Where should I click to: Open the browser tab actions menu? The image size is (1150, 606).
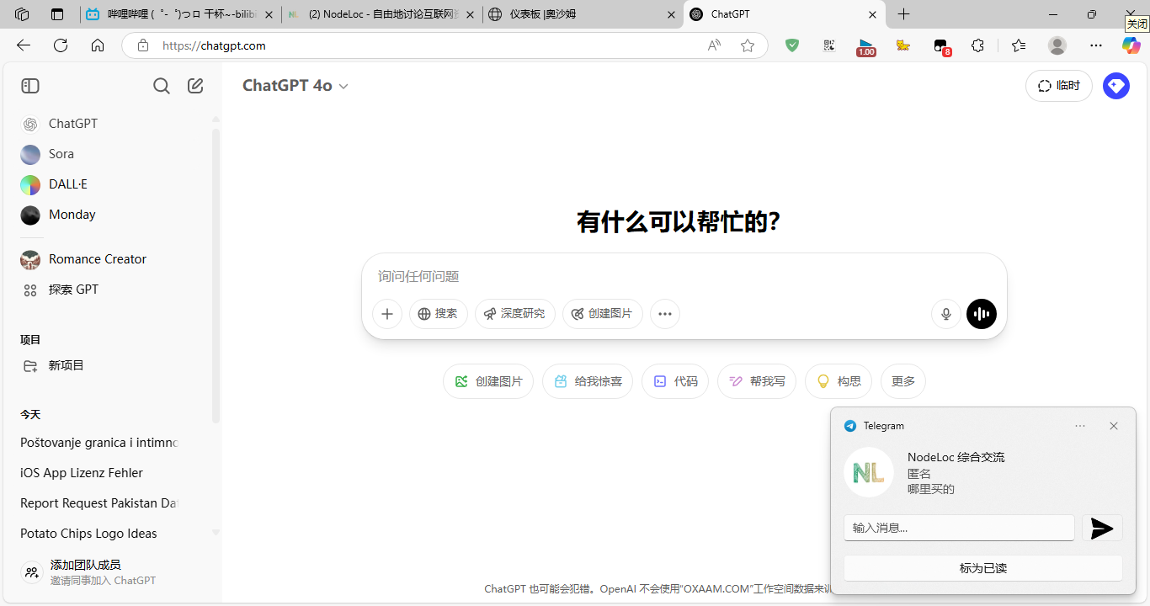(x=57, y=14)
